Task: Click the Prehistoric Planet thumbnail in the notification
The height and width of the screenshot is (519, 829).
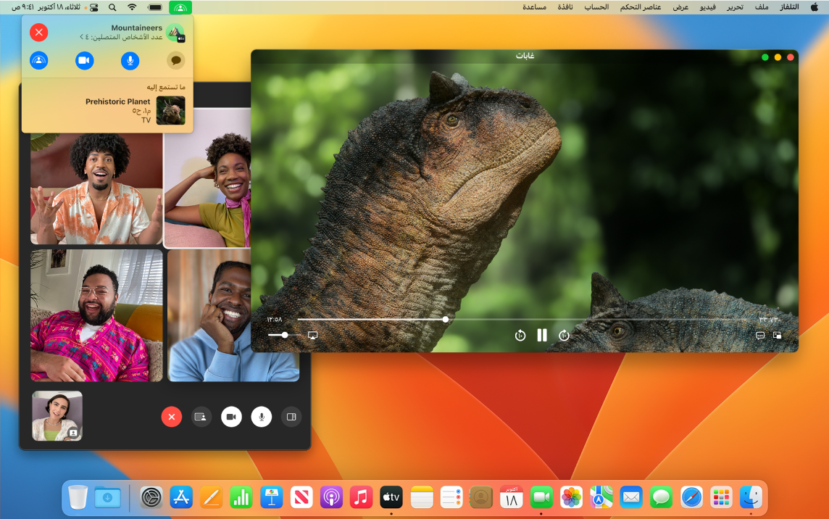Action: coord(170,110)
